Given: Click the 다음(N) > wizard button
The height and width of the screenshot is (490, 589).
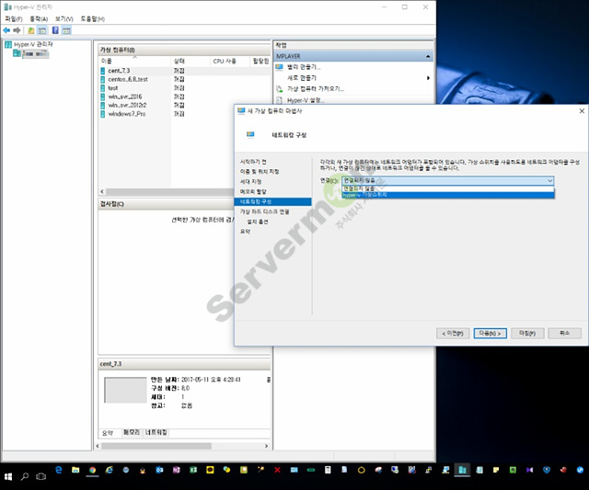Looking at the screenshot, I should pyautogui.click(x=490, y=333).
